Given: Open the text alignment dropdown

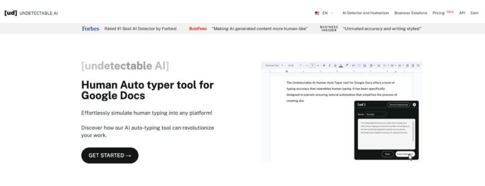Looking at the screenshot, I should 372,66.
